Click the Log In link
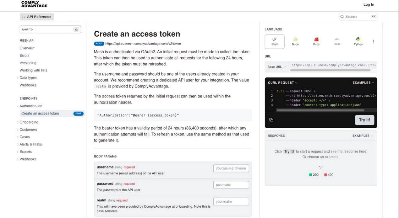This screenshot has height=218, width=399. (369, 4)
